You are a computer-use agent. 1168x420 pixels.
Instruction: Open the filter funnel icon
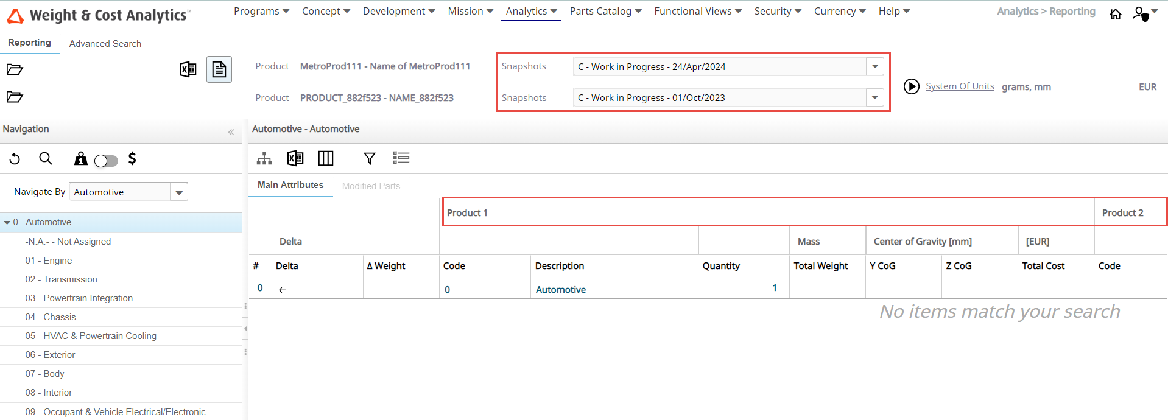[x=369, y=159]
